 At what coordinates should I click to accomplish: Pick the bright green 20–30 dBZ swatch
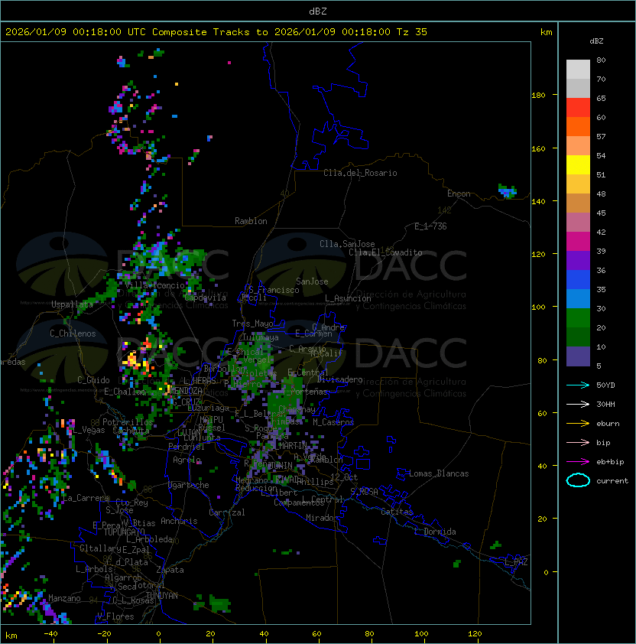click(x=578, y=318)
